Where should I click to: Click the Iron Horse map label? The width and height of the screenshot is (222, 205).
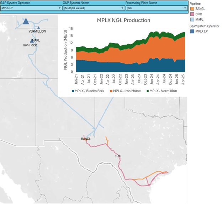click(30, 45)
